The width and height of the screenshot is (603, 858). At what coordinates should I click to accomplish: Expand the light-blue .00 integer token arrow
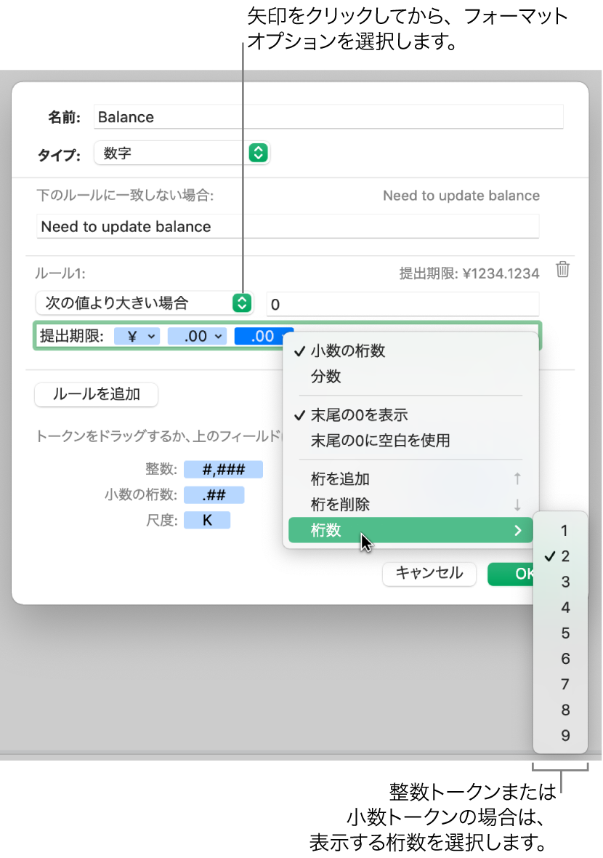(x=218, y=336)
